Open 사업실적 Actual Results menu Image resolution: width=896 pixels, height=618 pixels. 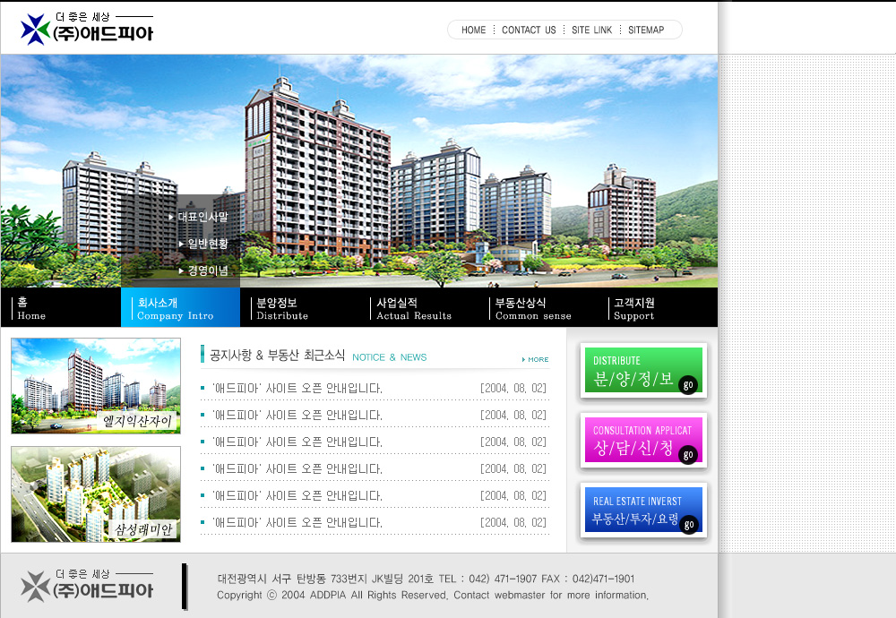[x=419, y=308]
